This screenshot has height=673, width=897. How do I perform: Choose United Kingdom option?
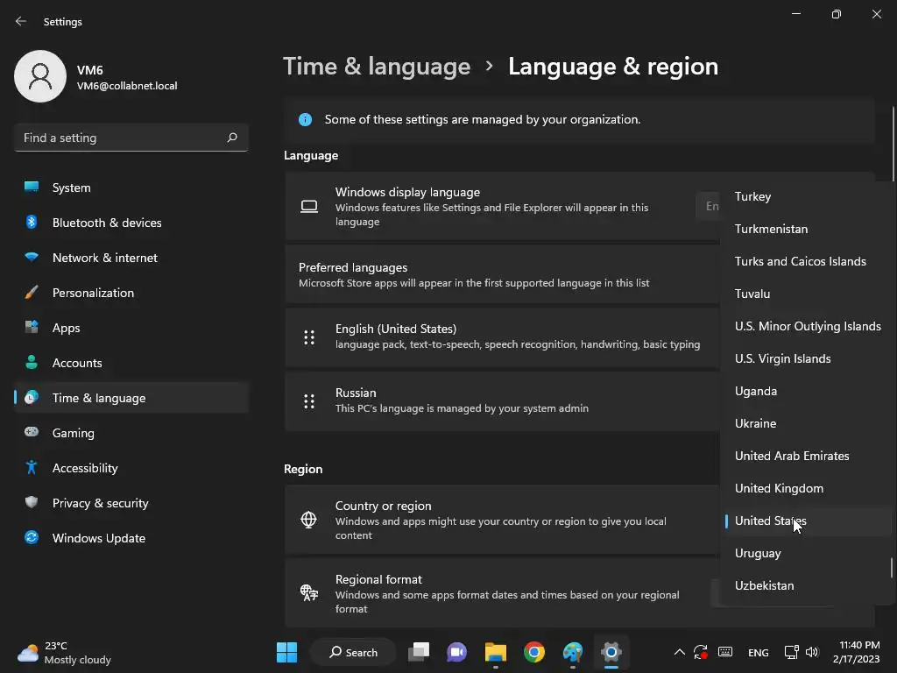click(806, 488)
